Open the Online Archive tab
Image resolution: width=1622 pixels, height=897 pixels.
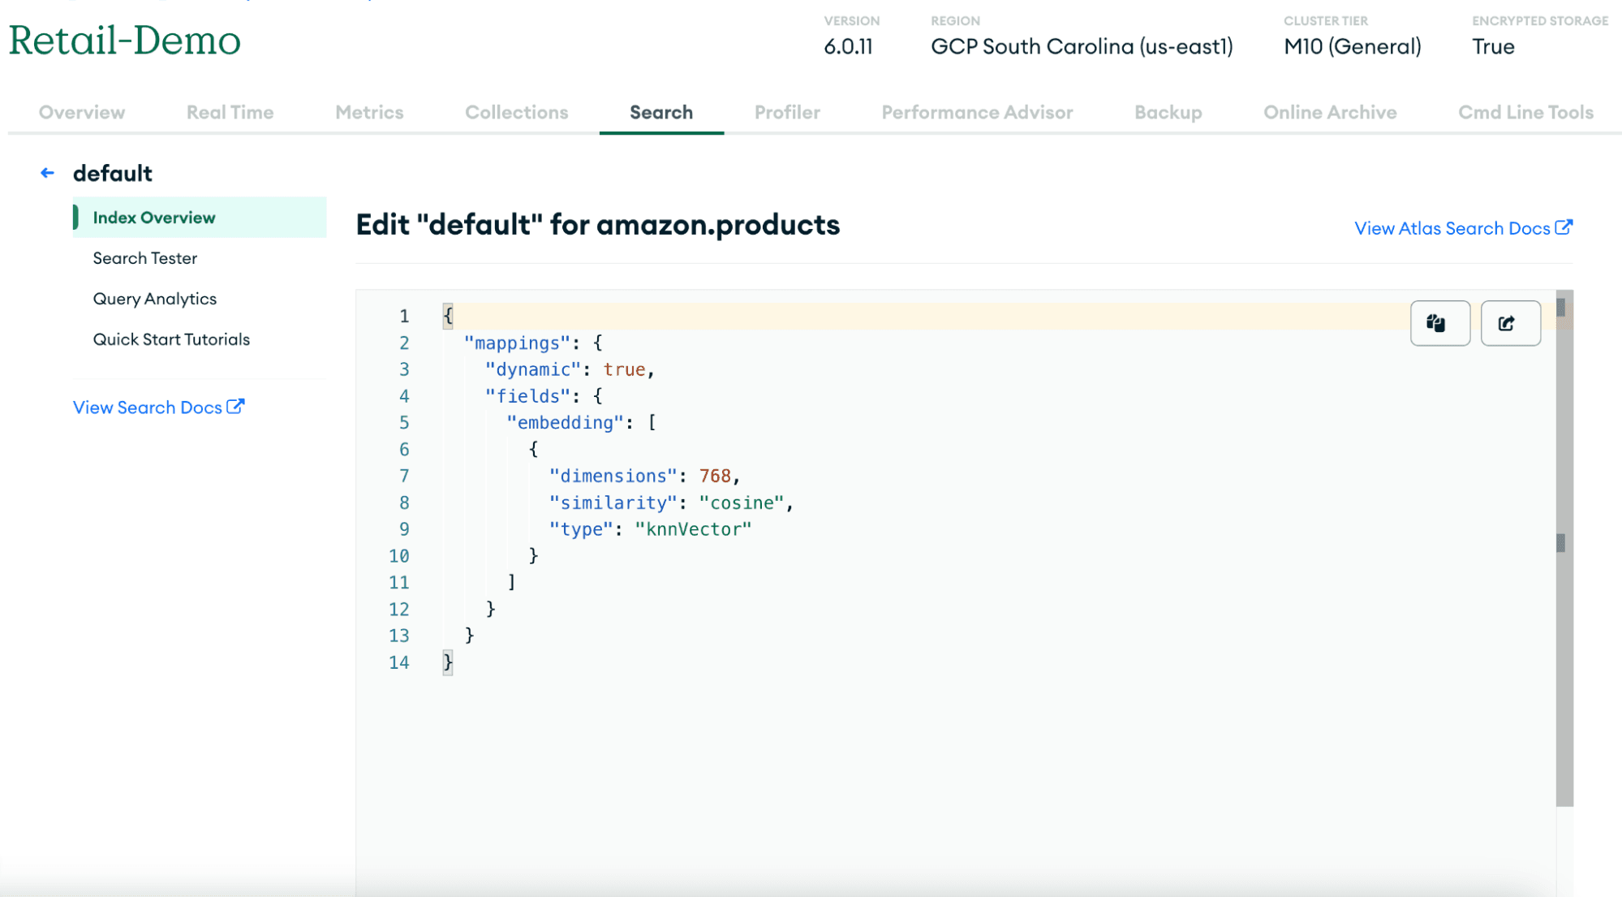pos(1329,112)
